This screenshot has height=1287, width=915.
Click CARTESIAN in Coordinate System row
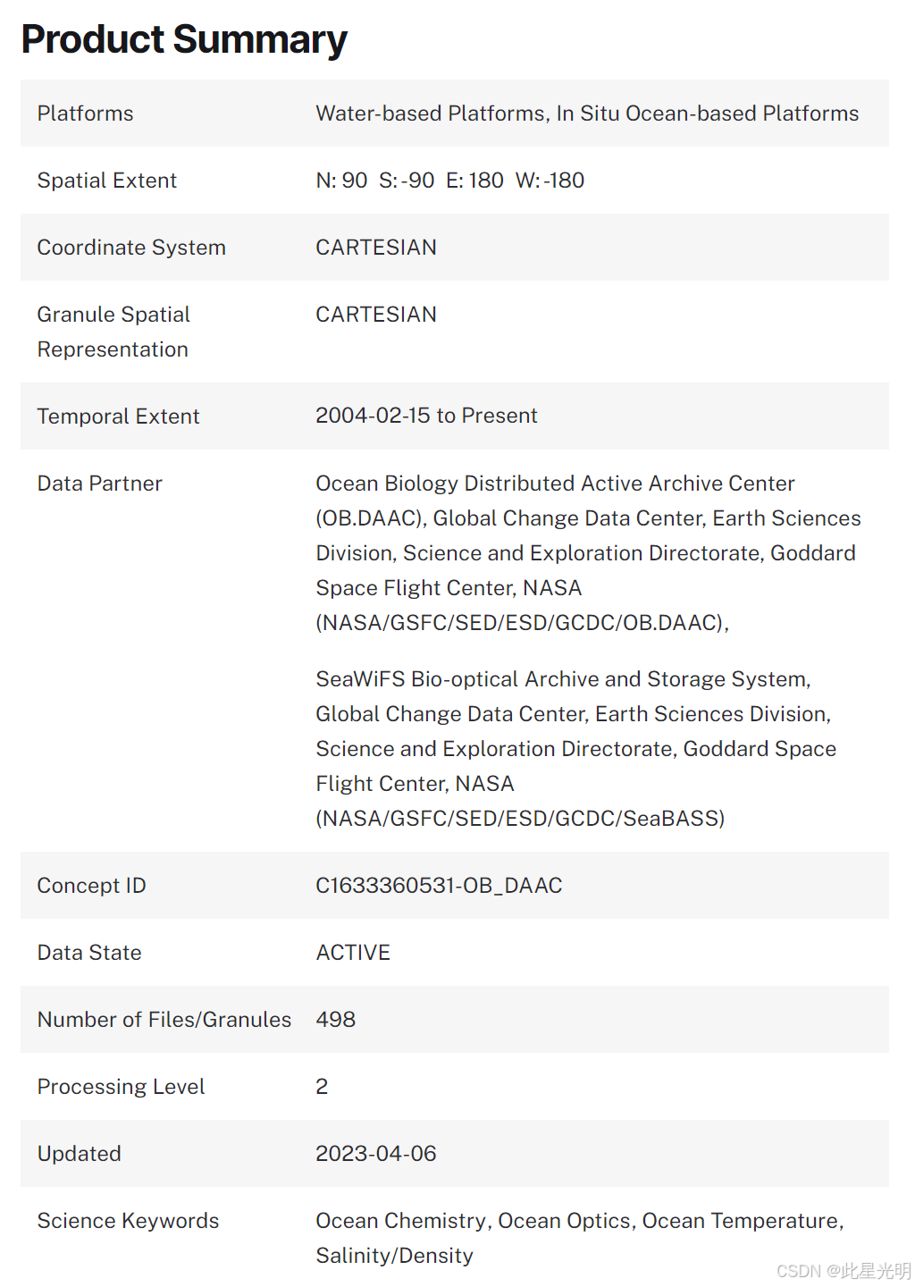tap(376, 248)
